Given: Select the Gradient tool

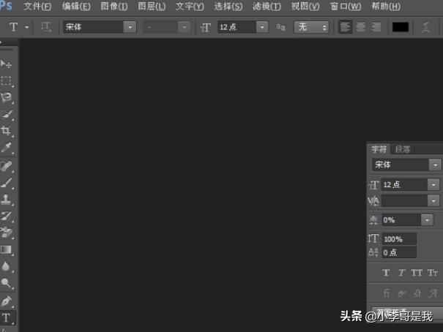Looking at the screenshot, I should [7, 250].
